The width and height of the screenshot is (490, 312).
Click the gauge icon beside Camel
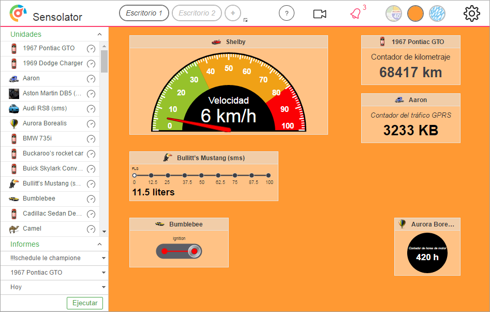coord(91,229)
